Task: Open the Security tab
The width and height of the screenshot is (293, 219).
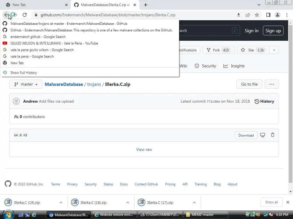Action: 205,66
